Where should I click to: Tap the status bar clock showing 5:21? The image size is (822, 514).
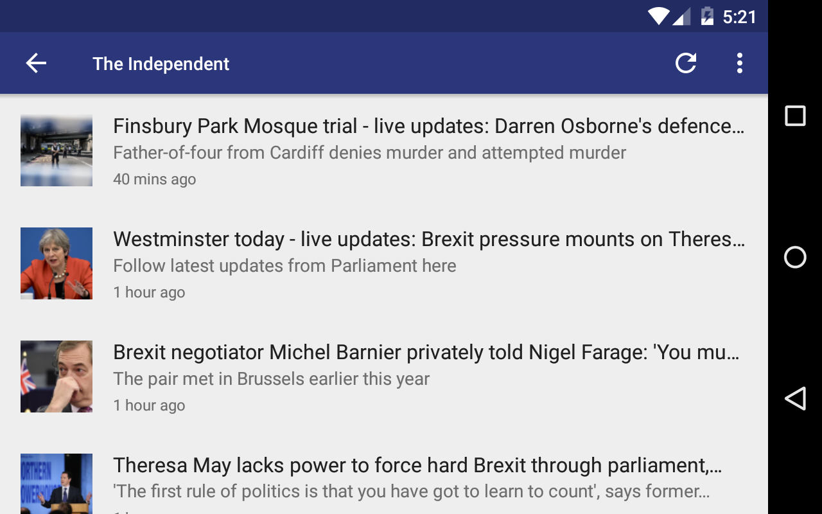(x=739, y=17)
